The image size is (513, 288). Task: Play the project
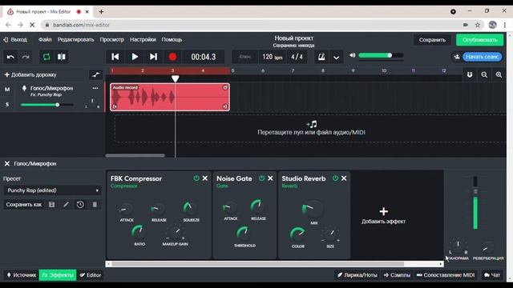[135, 57]
